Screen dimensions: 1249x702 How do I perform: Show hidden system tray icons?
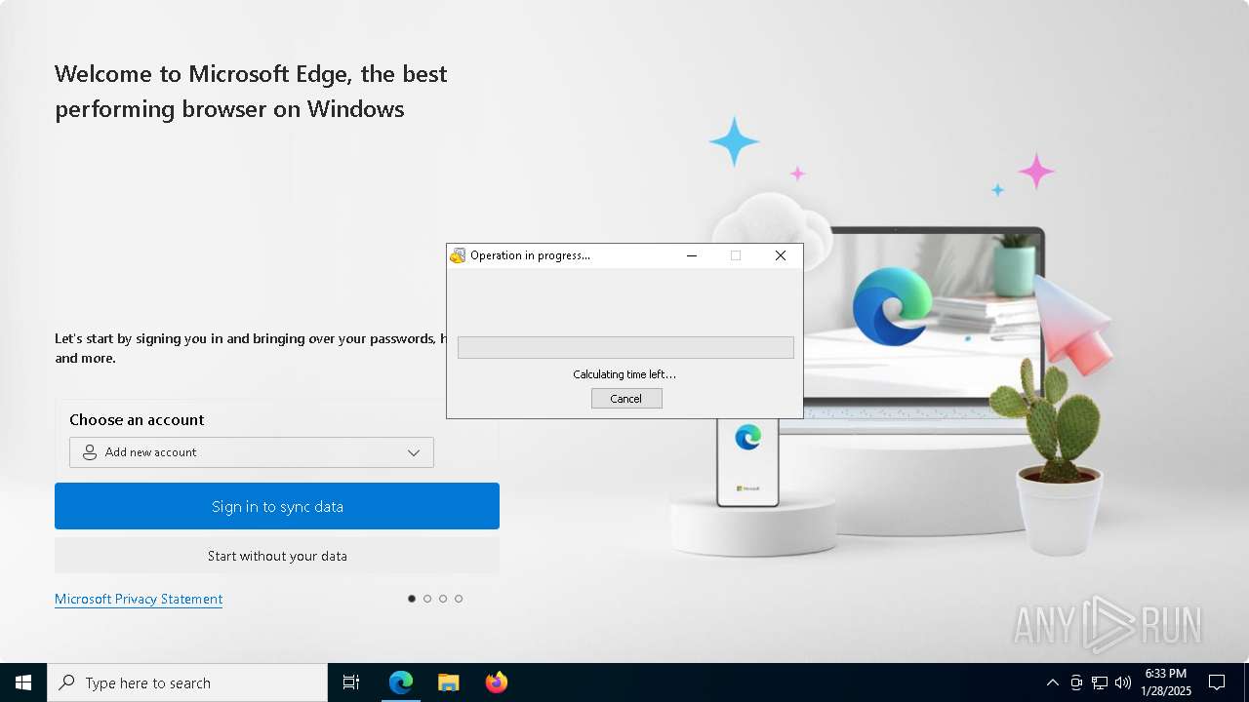(1053, 682)
